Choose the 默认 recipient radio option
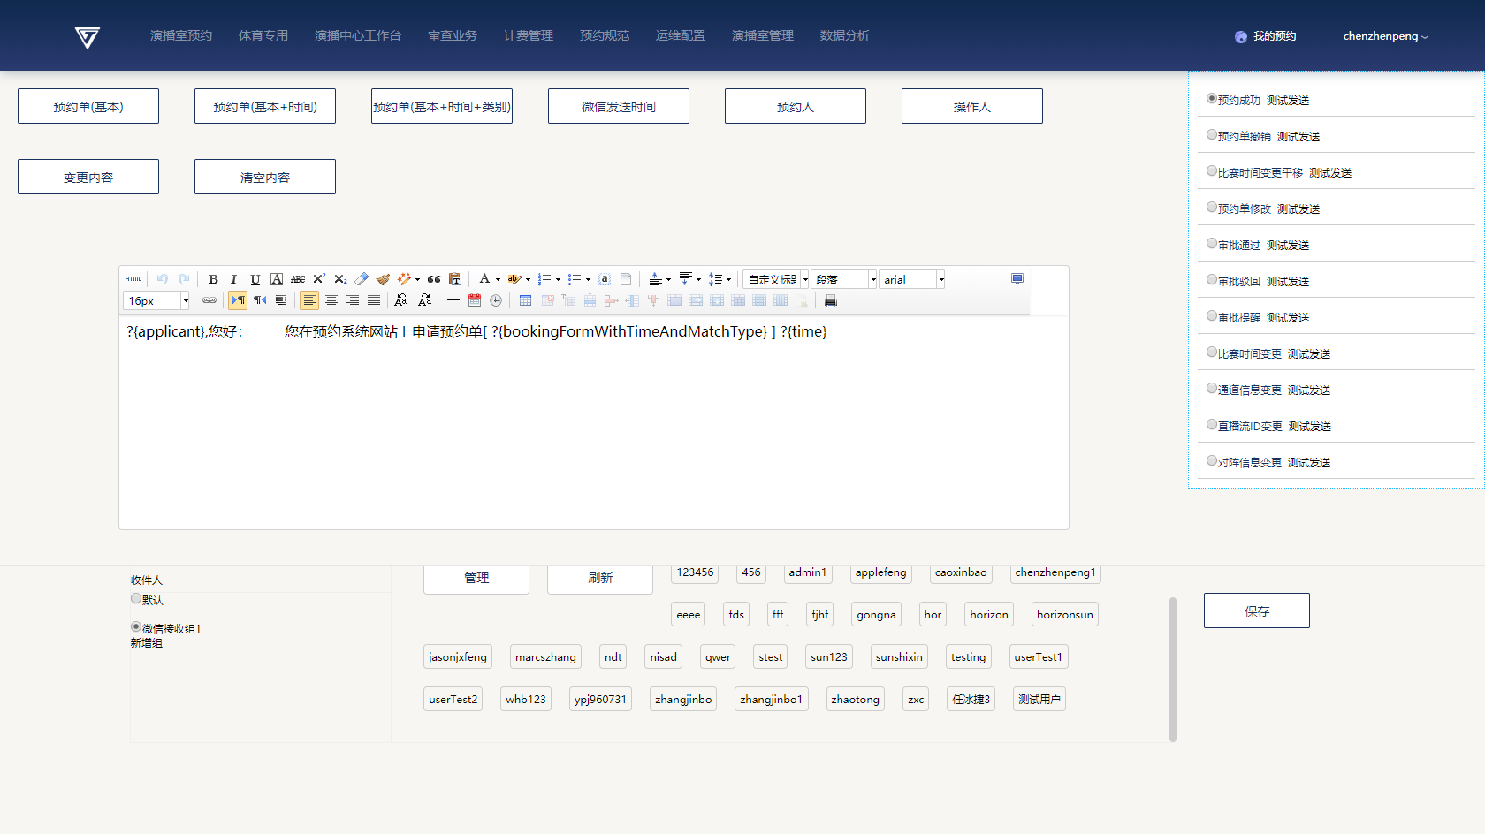Viewport: 1485px width, 834px height. coord(136,599)
